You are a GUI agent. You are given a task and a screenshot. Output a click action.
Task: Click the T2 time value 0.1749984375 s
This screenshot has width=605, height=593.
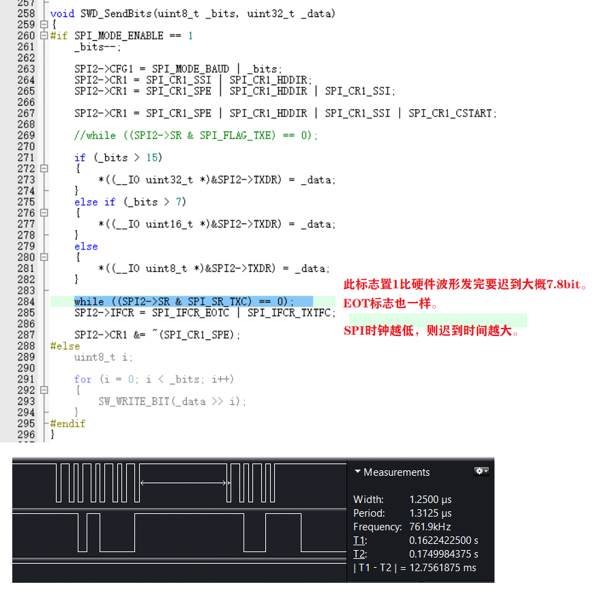pyautogui.click(x=444, y=554)
